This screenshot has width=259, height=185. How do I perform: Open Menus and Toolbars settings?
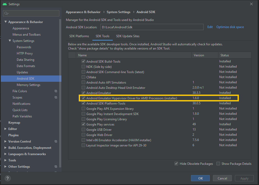click(27, 35)
